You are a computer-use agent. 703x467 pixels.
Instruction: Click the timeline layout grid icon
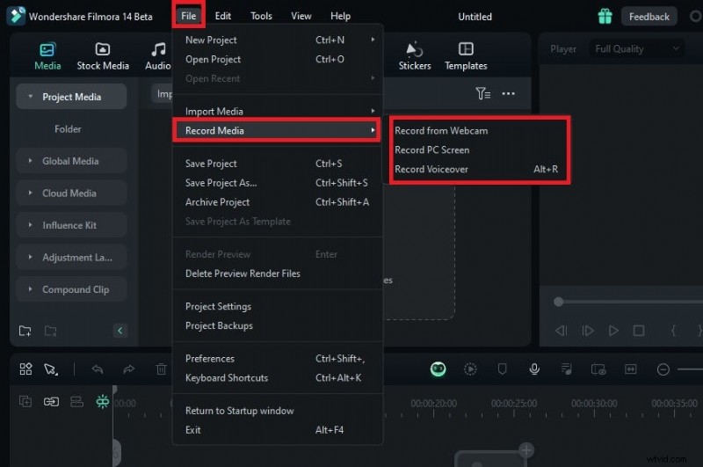(26, 369)
